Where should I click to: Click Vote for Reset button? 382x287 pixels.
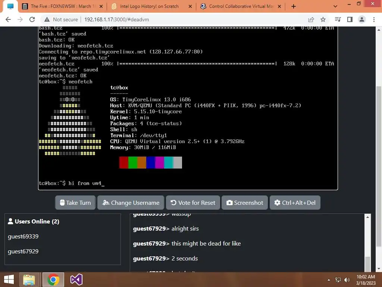coord(193,203)
